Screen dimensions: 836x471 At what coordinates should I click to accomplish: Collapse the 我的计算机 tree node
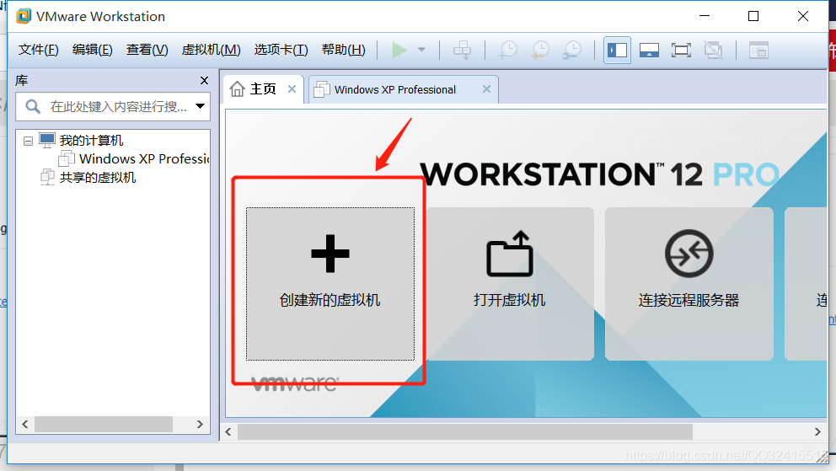pyautogui.click(x=29, y=142)
